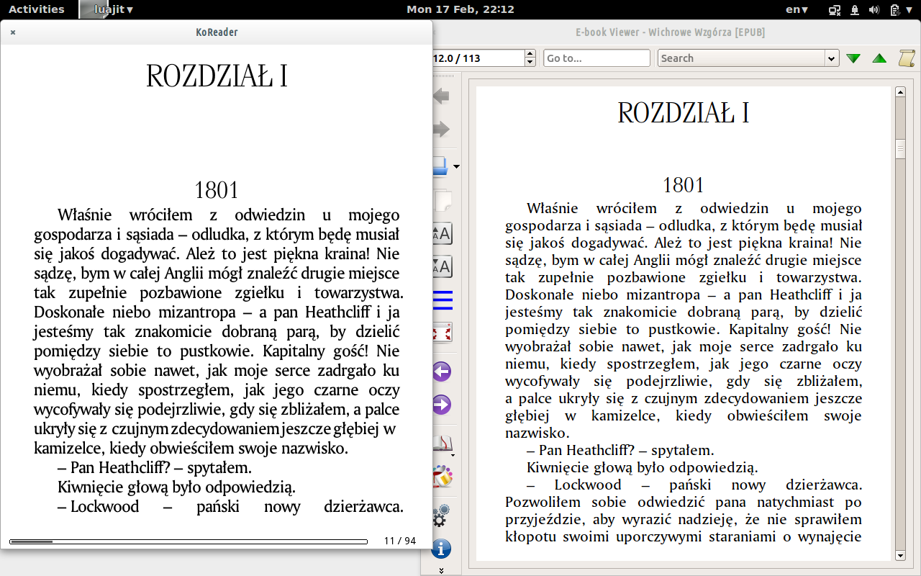The height and width of the screenshot is (576, 921).
Task: Open the Activities overview
Action: (x=36, y=9)
